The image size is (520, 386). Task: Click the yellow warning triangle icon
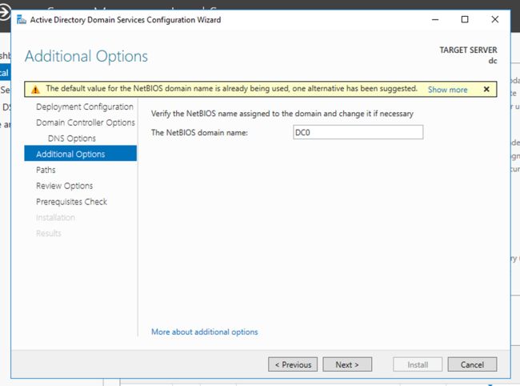[35, 90]
